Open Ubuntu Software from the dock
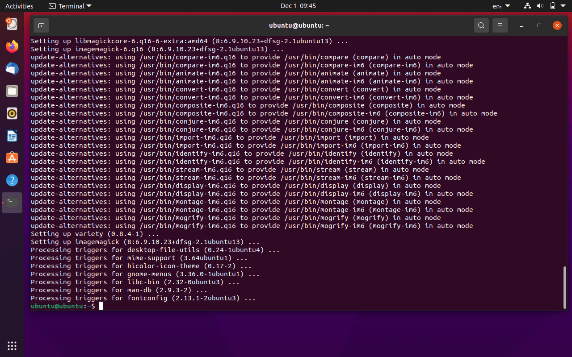The image size is (572, 357). click(x=12, y=158)
